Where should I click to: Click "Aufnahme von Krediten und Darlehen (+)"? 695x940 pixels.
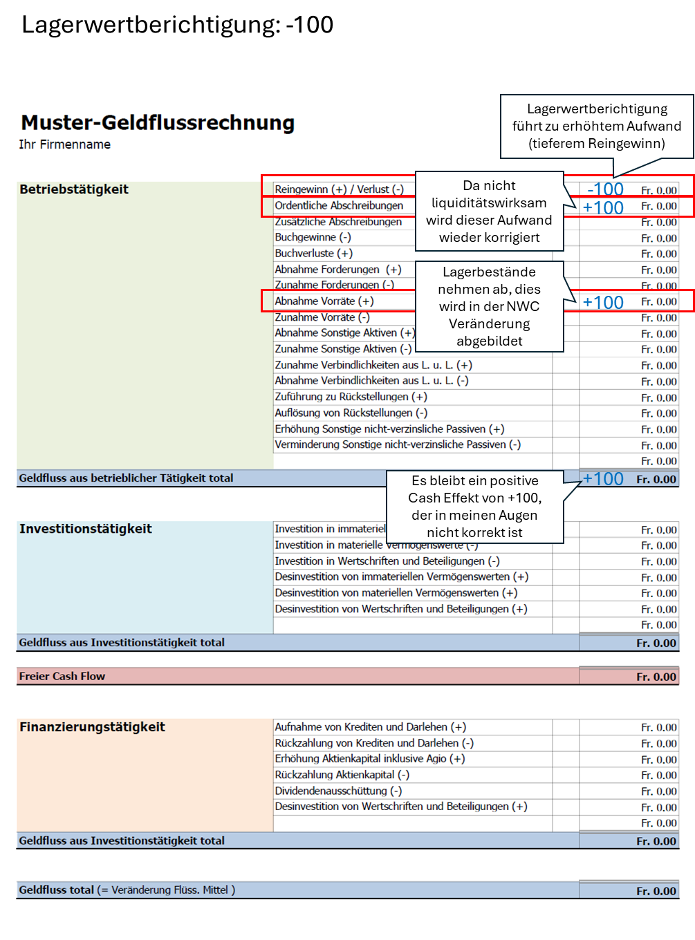point(371,727)
